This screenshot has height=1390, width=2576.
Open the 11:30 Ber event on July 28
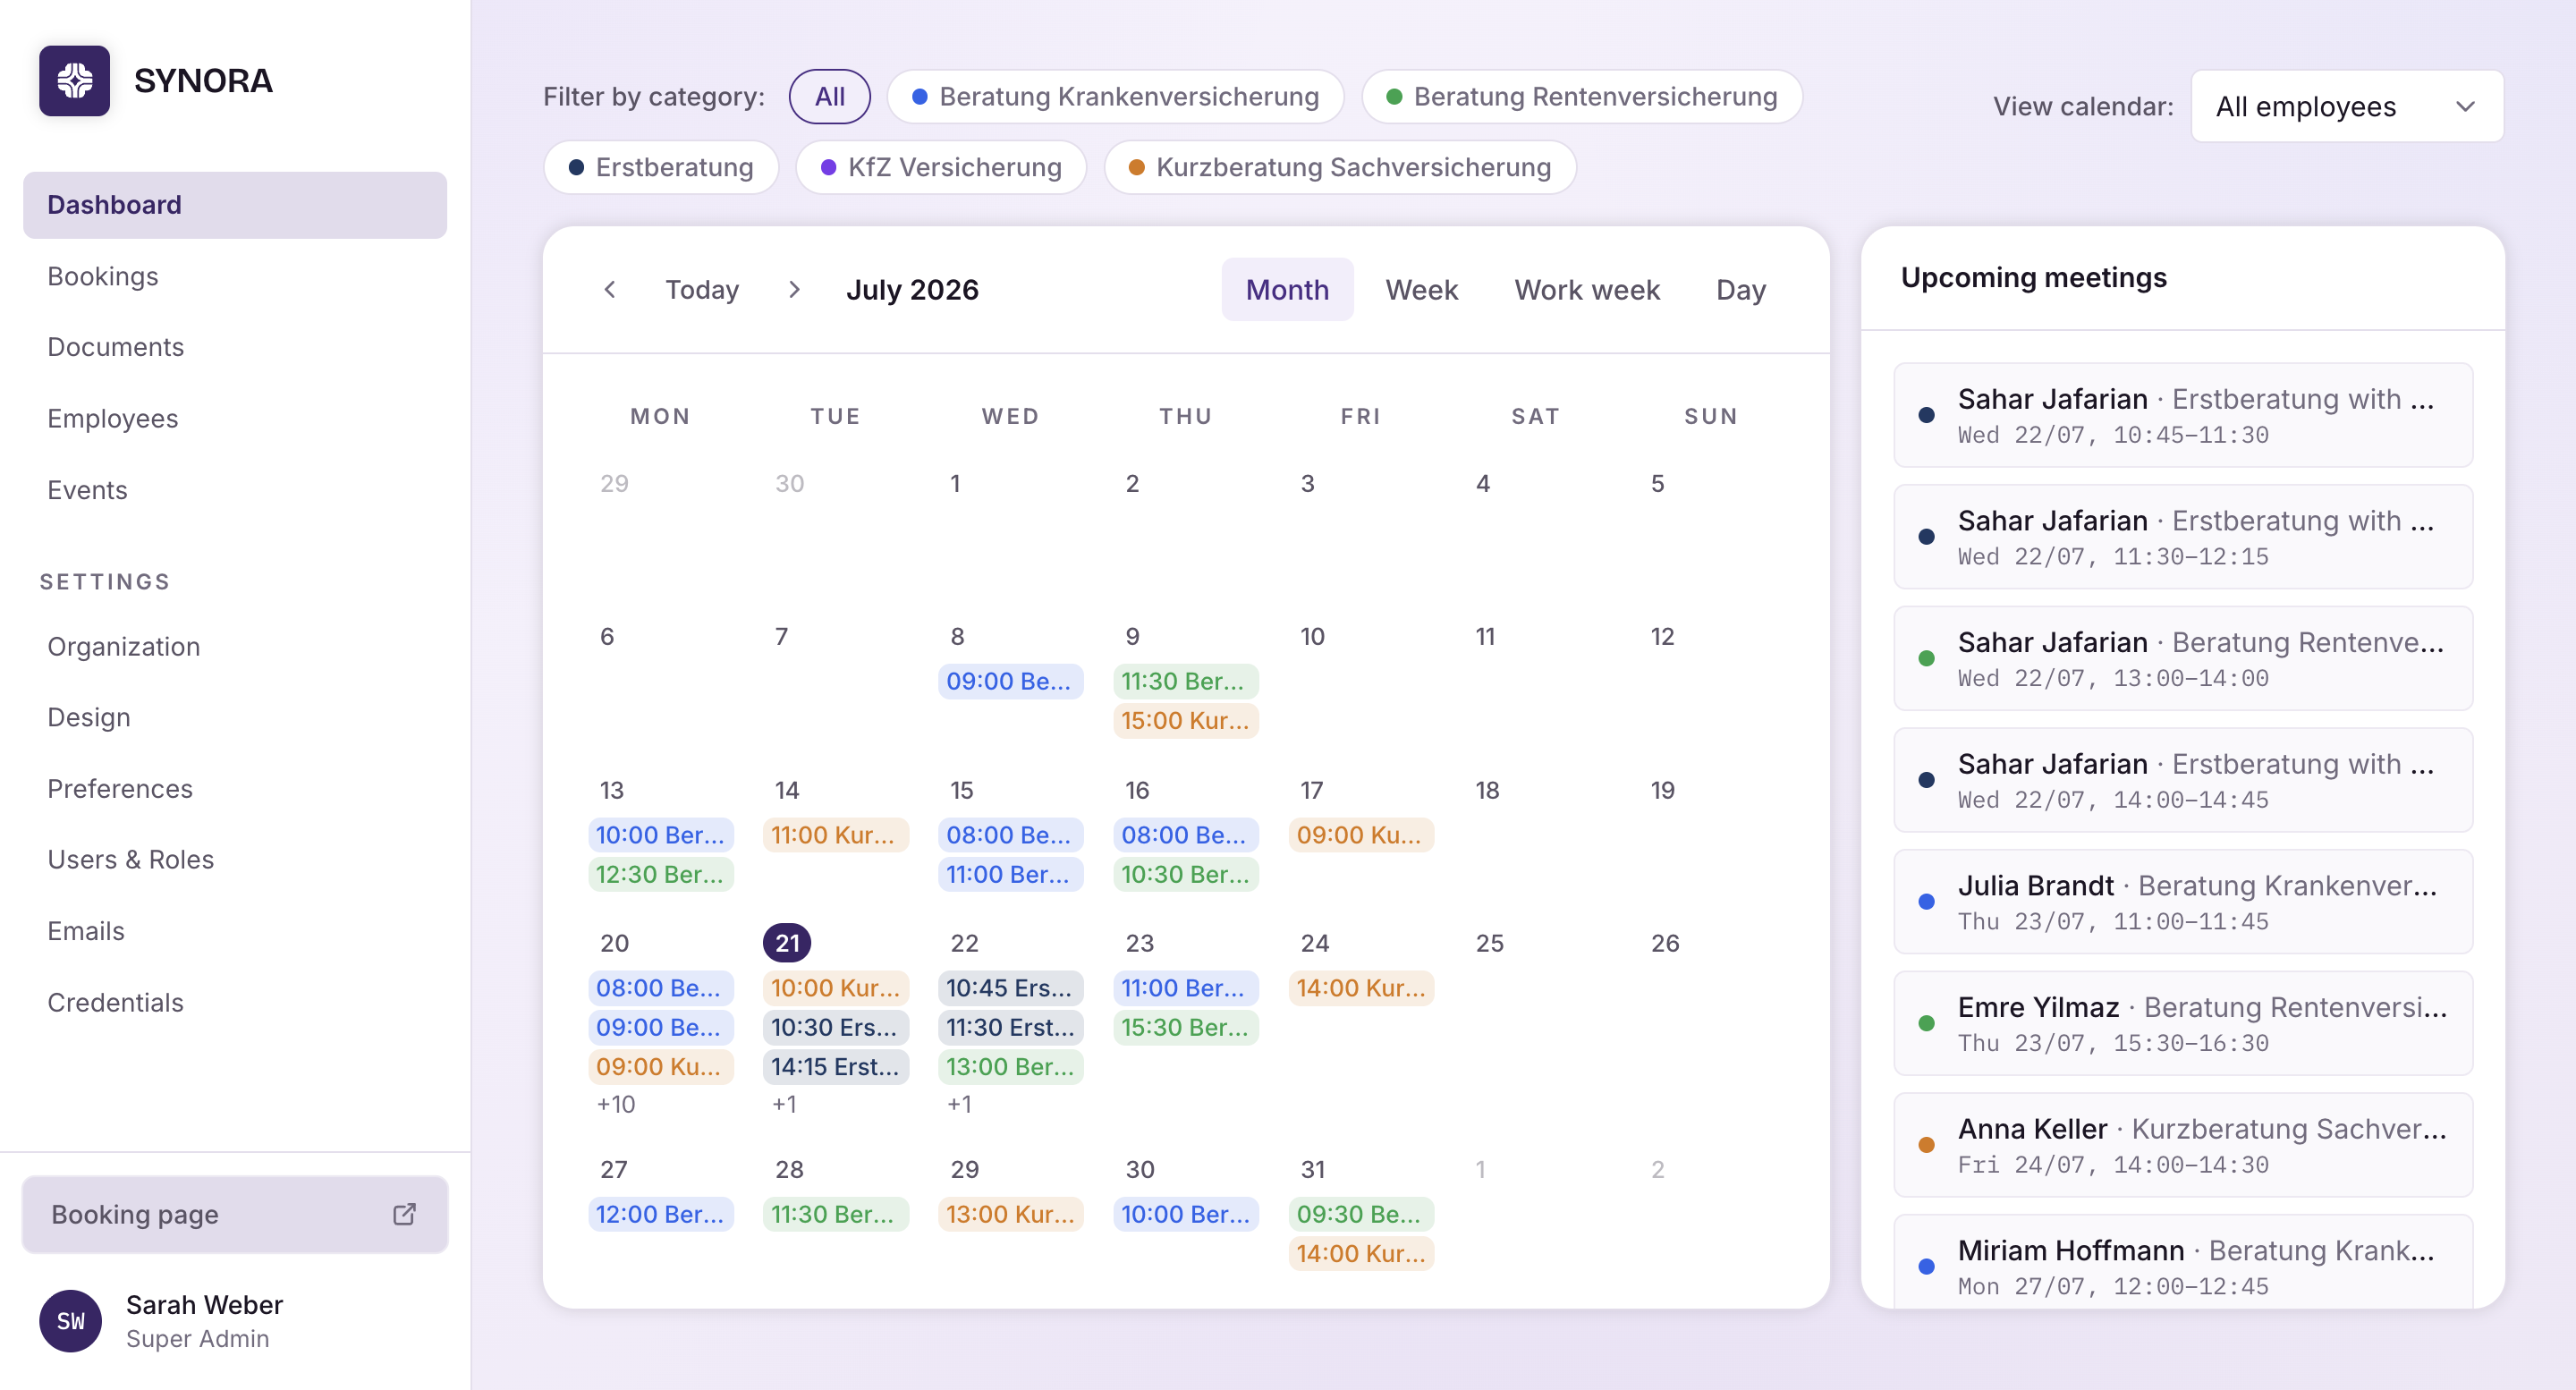835,1214
